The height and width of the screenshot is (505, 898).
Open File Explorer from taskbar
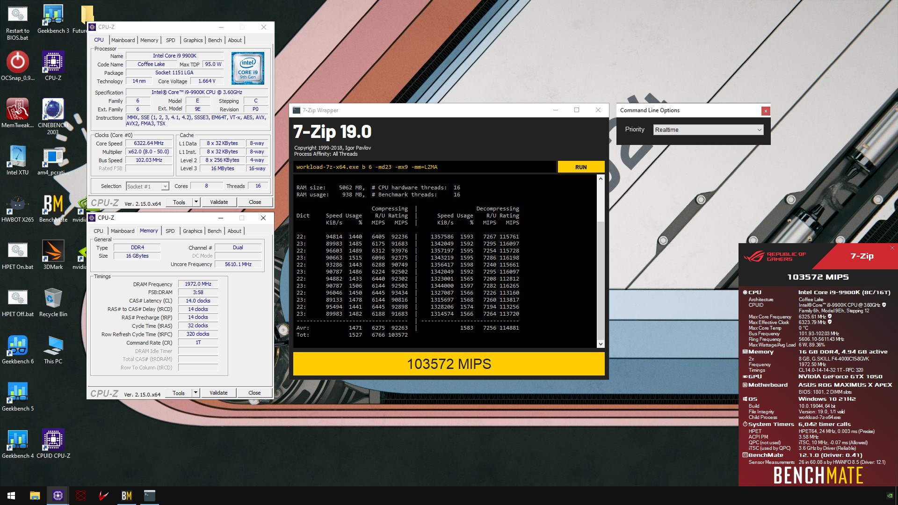[x=35, y=496]
